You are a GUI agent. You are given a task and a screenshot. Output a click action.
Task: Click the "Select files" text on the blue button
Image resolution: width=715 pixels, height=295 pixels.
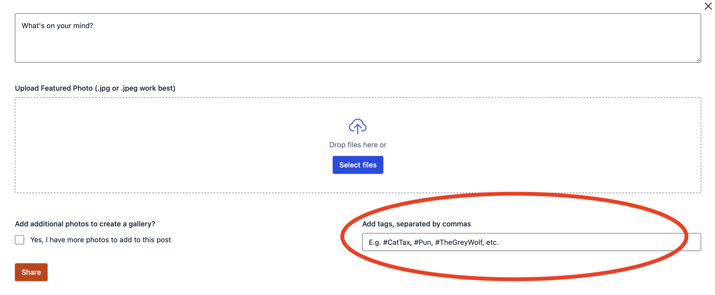[357, 165]
